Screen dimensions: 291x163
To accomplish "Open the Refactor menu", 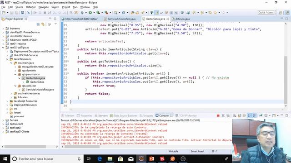I will pyautogui.click(x=31, y=7).
